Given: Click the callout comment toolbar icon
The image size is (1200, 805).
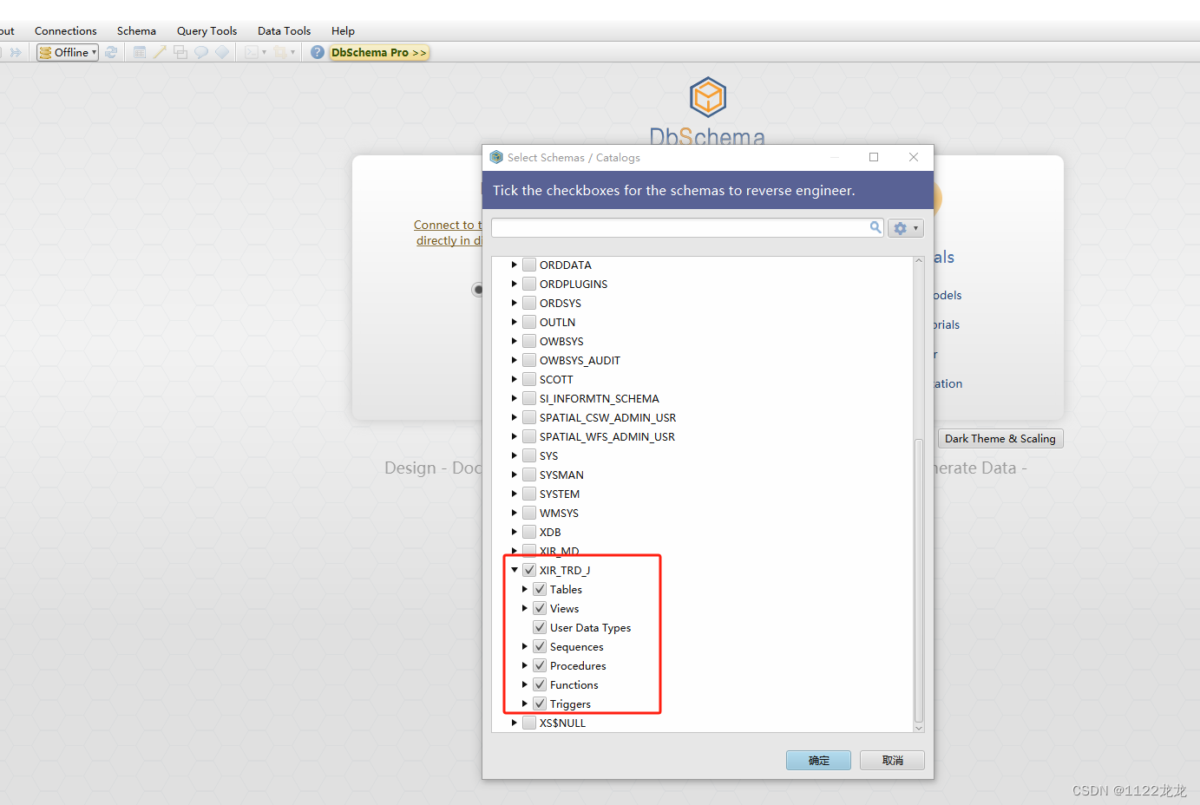Looking at the screenshot, I should click(201, 52).
